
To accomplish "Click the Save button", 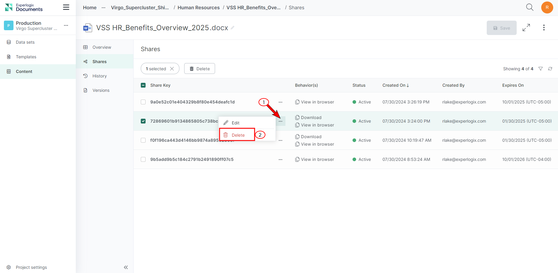I will 501,28.
